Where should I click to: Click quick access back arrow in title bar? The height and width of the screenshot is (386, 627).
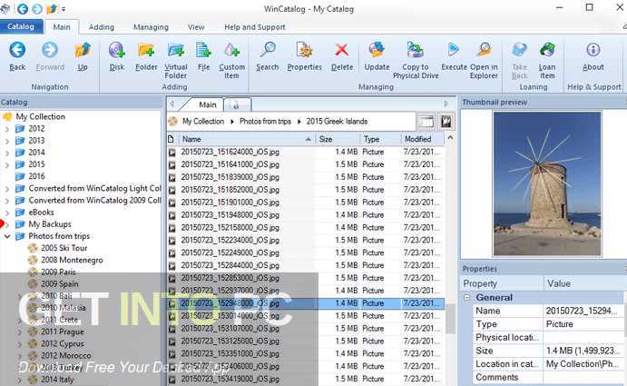[x=23, y=8]
